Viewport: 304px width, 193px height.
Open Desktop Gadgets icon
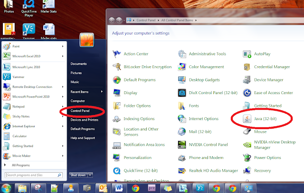[x=182, y=80]
